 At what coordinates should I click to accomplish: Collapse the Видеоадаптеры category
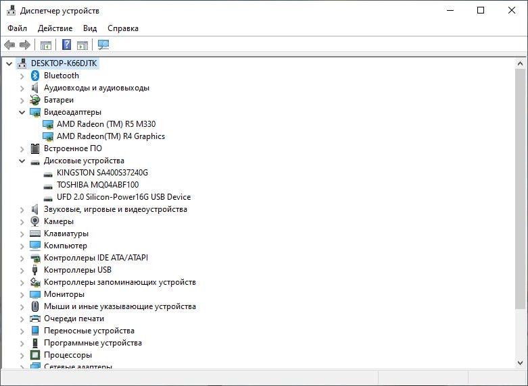(22, 112)
